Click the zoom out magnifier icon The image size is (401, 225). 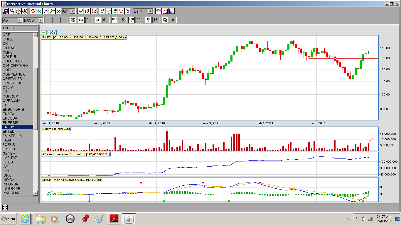(x=52, y=11)
